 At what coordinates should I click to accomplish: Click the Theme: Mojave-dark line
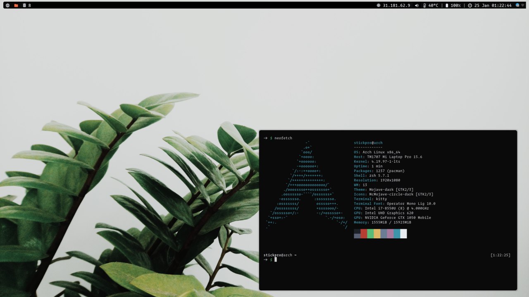tap(384, 190)
